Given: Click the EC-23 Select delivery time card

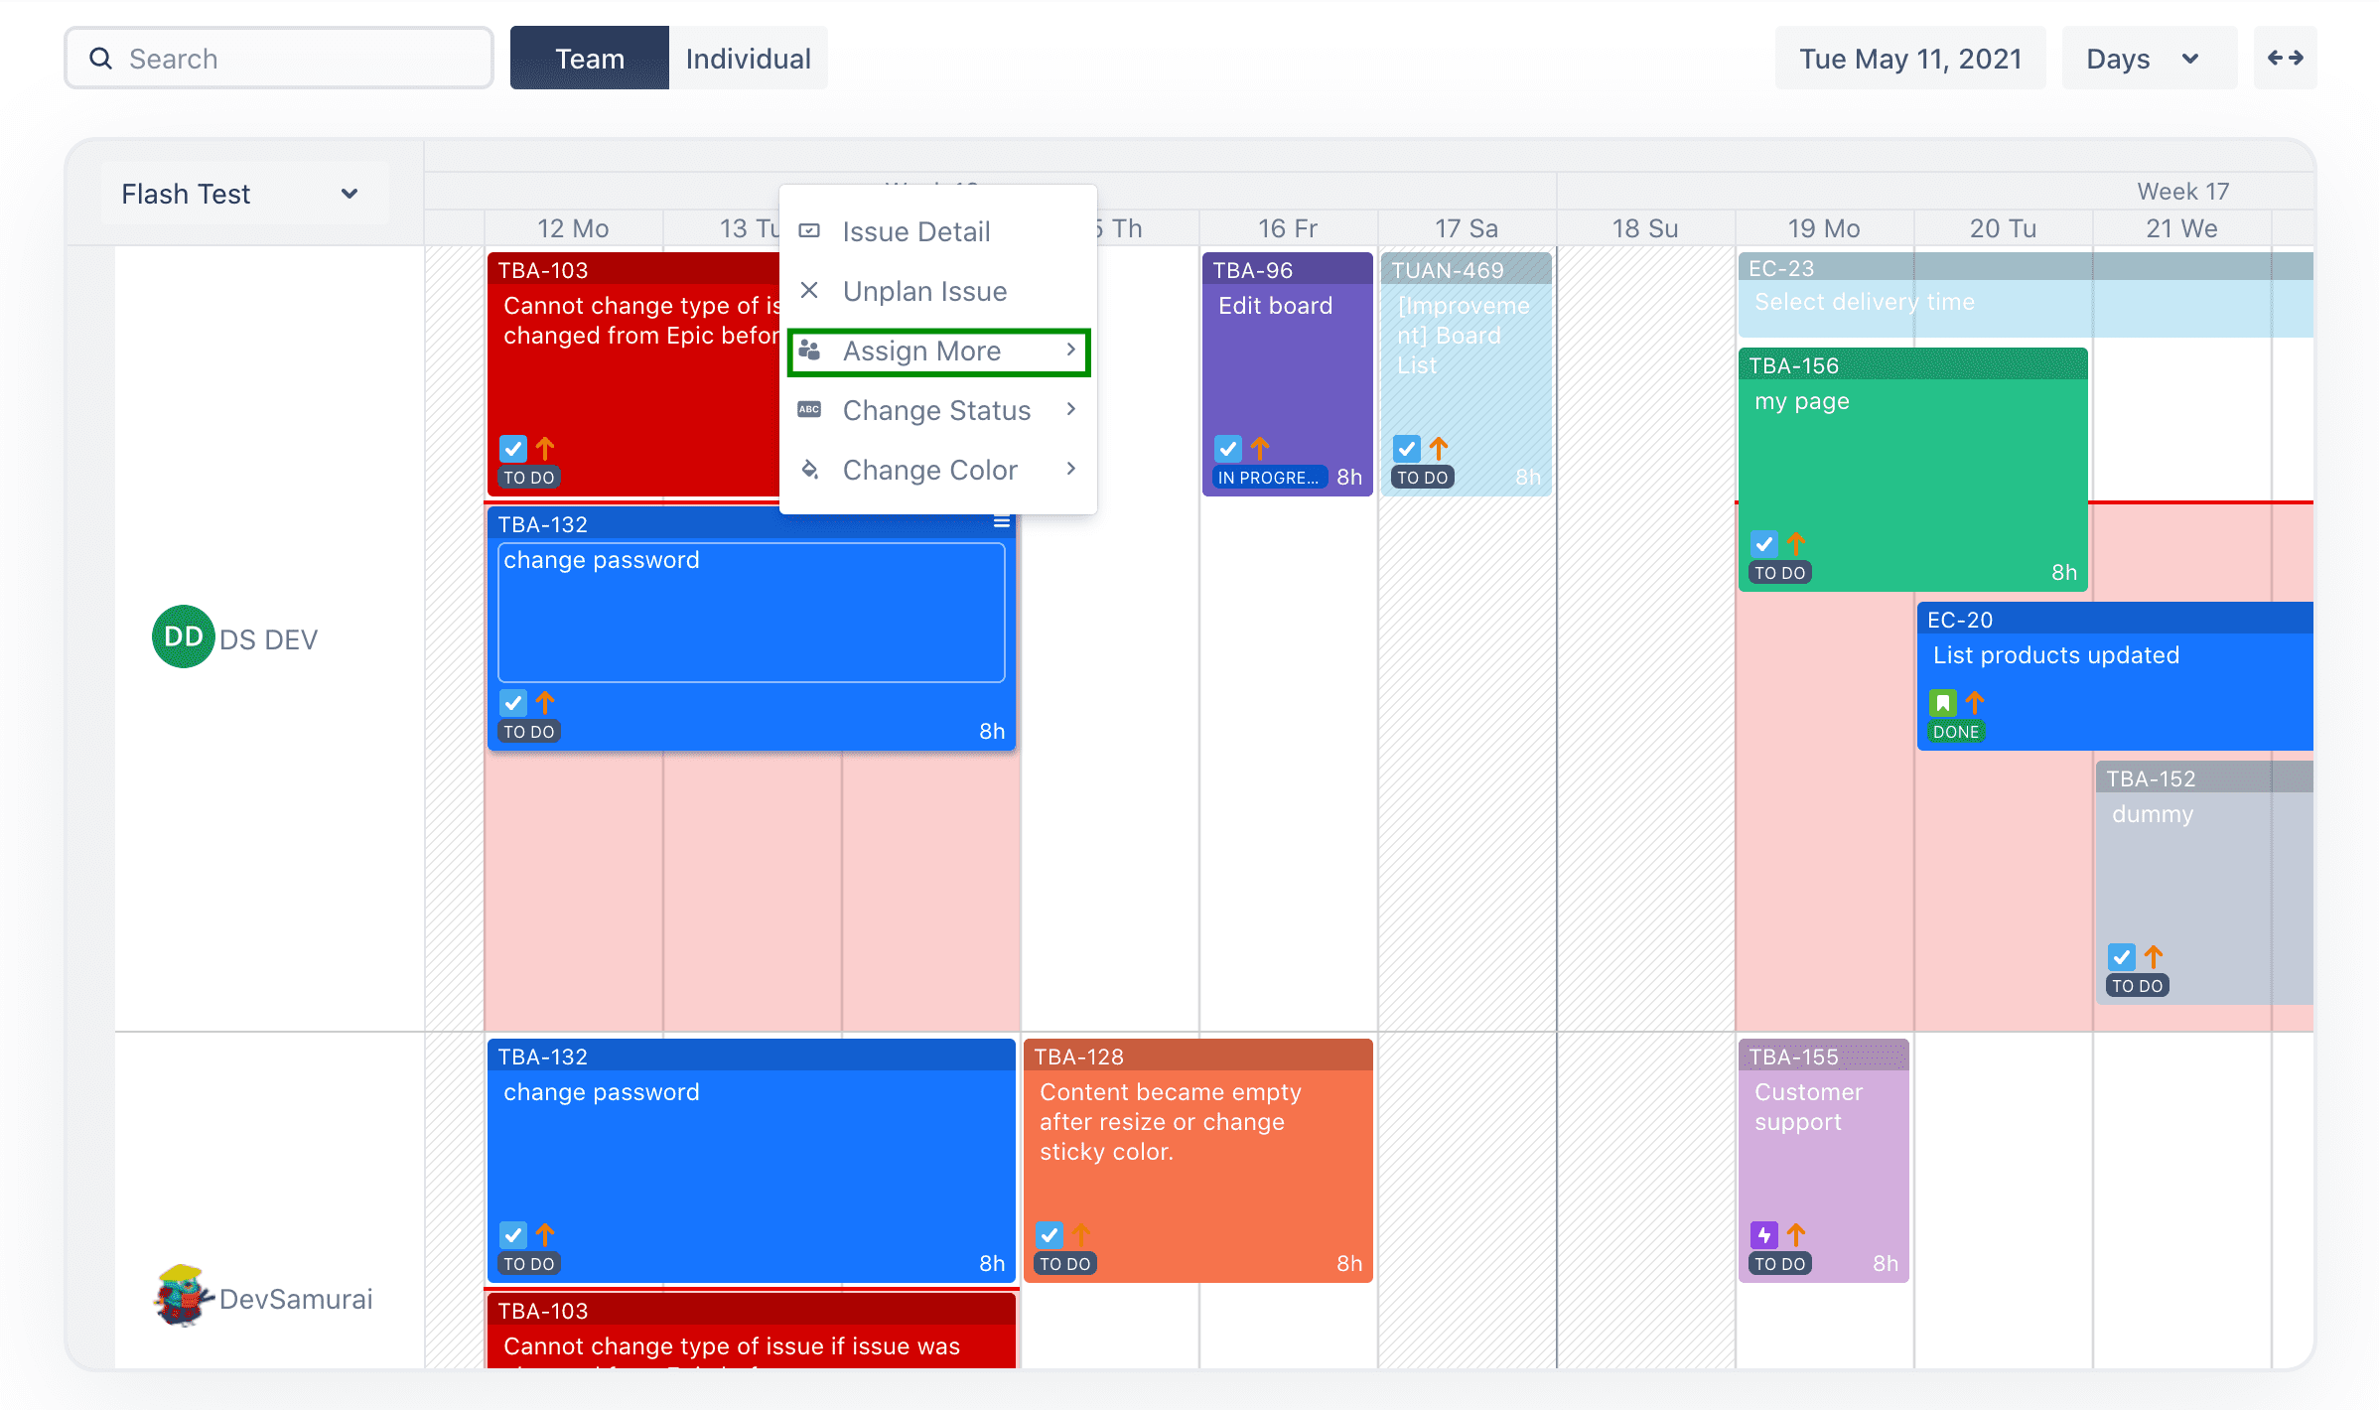Looking at the screenshot, I should click(x=2026, y=294).
